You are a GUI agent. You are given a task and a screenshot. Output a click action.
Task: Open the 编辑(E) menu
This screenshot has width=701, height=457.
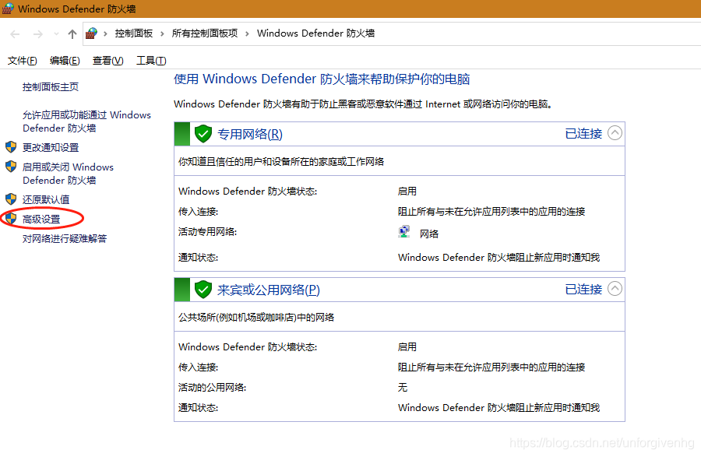(65, 60)
